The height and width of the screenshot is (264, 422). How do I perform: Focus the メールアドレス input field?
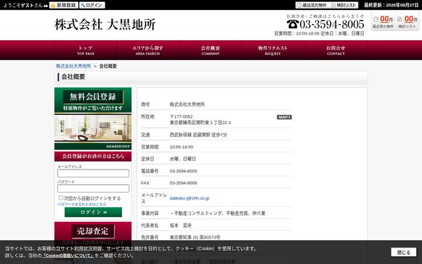point(93,173)
